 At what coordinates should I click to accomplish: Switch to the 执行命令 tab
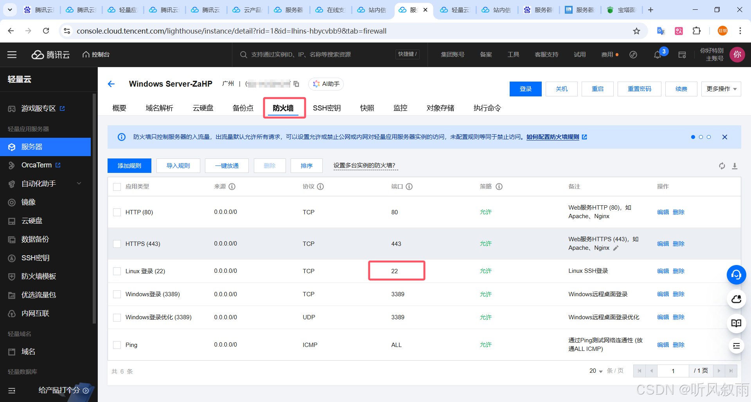(x=487, y=108)
